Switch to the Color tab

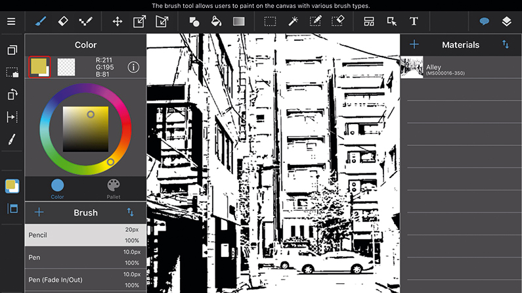tap(58, 189)
